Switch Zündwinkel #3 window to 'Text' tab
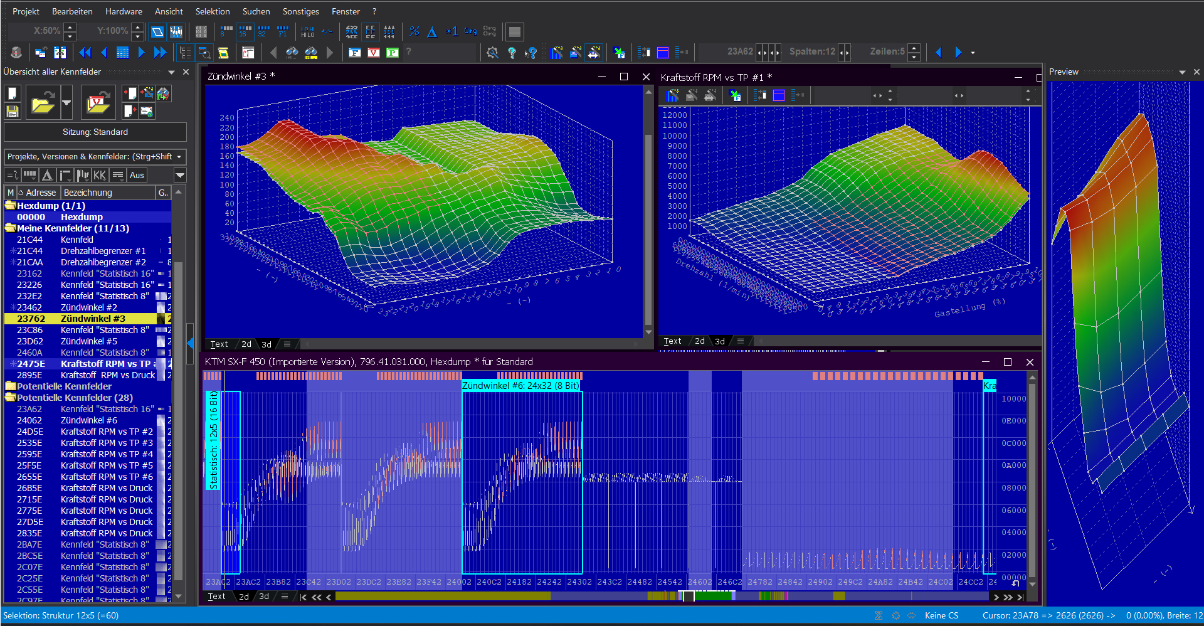The height and width of the screenshot is (626, 1204). 219,344
